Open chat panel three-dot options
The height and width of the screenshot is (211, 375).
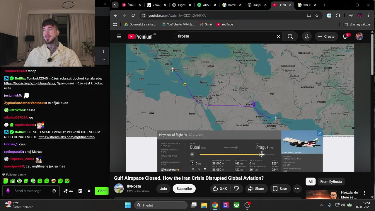click(x=103, y=52)
